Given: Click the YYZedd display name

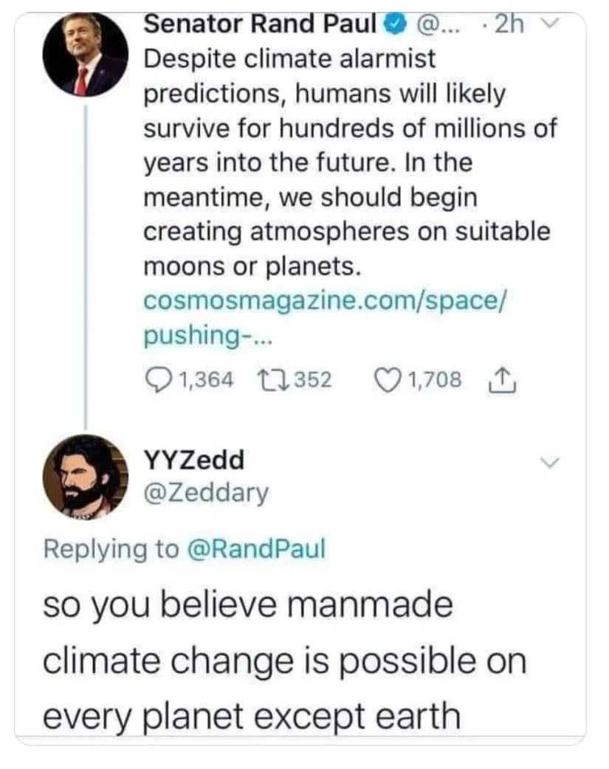Looking at the screenshot, I should pyautogui.click(x=193, y=461).
